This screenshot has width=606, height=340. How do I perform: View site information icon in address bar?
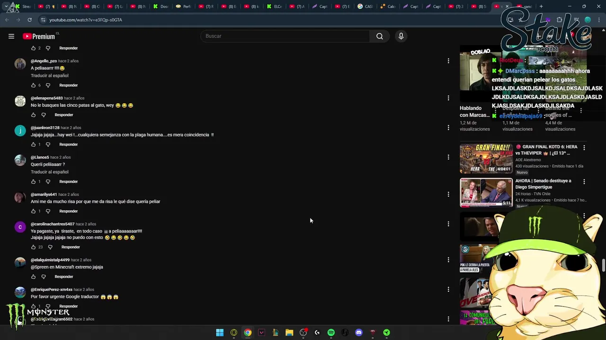pyautogui.click(x=43, y=20)
